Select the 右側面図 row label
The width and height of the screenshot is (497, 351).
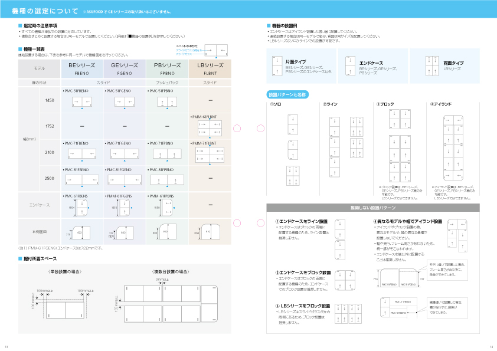(x=40, y=232)
